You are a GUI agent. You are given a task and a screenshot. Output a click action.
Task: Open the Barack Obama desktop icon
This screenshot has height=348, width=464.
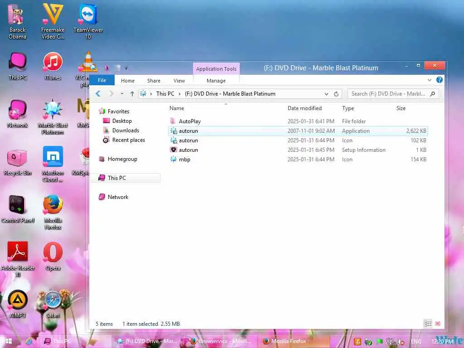(x=17, y=23)
